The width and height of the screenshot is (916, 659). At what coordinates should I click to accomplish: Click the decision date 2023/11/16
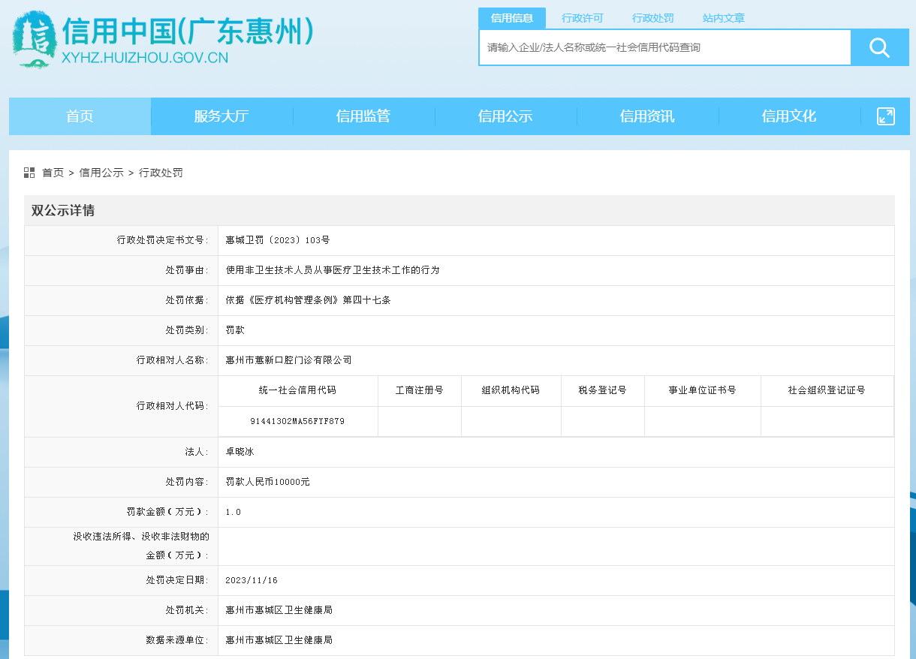pos(252,580)
